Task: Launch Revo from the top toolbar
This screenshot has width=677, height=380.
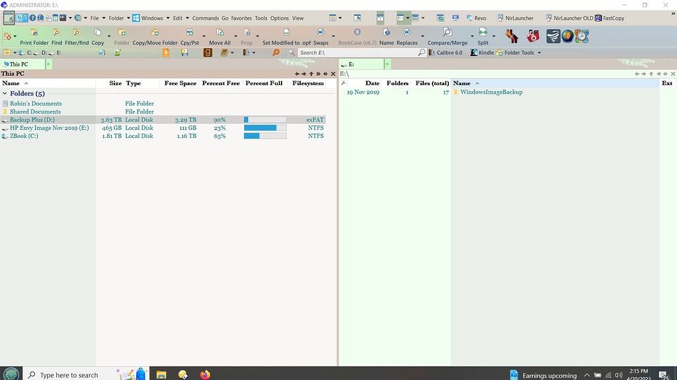Action: coord(476,18)
